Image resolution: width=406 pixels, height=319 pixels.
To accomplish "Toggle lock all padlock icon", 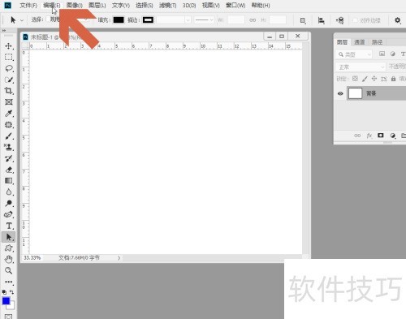I will 393,79.
